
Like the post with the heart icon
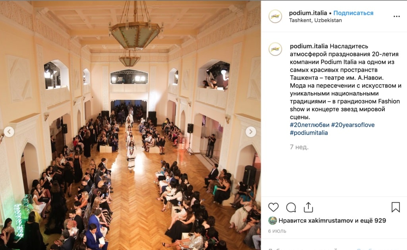pos(273,207)
